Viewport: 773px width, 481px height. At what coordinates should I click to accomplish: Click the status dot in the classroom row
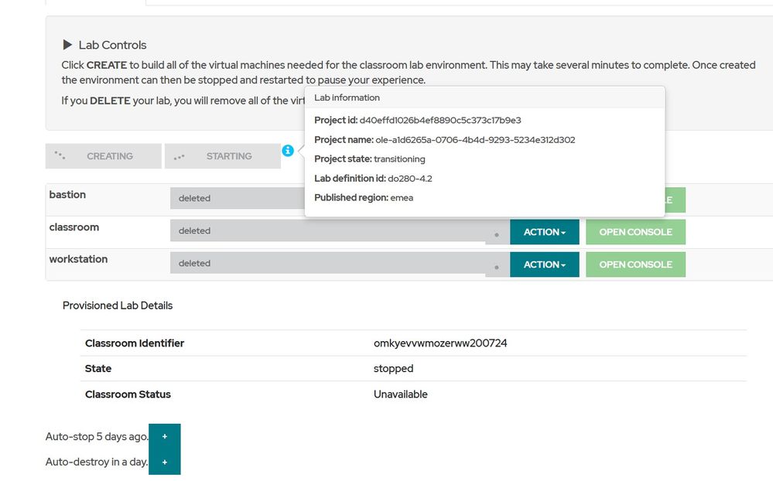[x=497, y=233]
